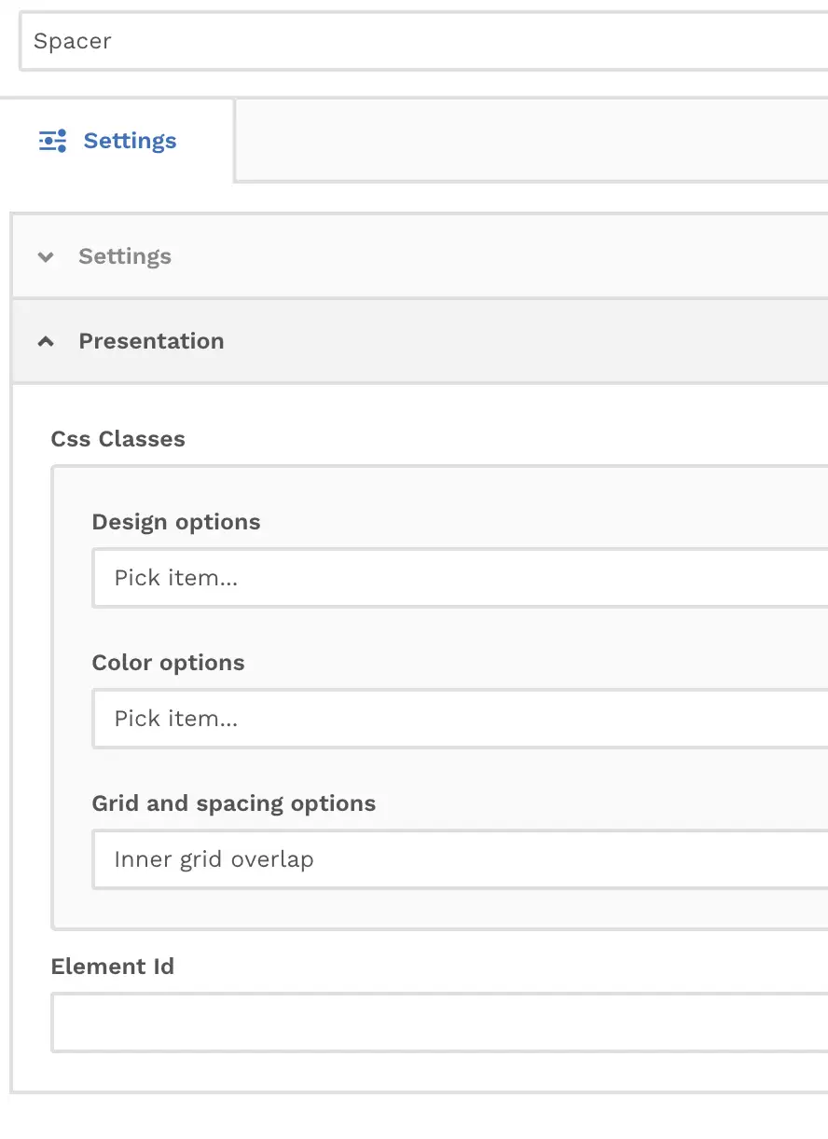Collapse Presentation section via its up chevron
This screenshot has height=1139, width=828.
(x=46, y=341)
